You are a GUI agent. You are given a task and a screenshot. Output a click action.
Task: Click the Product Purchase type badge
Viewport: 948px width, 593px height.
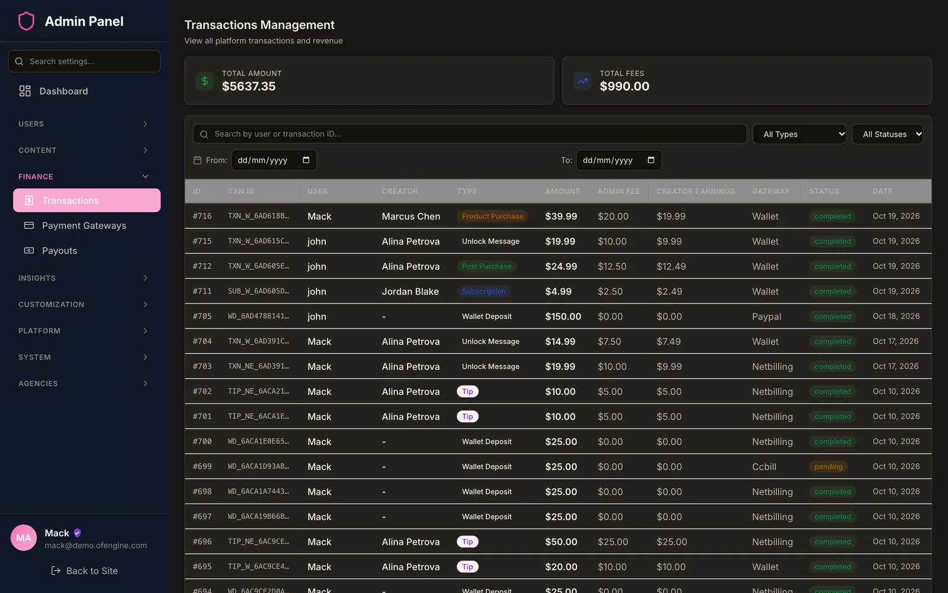[492, 216]
